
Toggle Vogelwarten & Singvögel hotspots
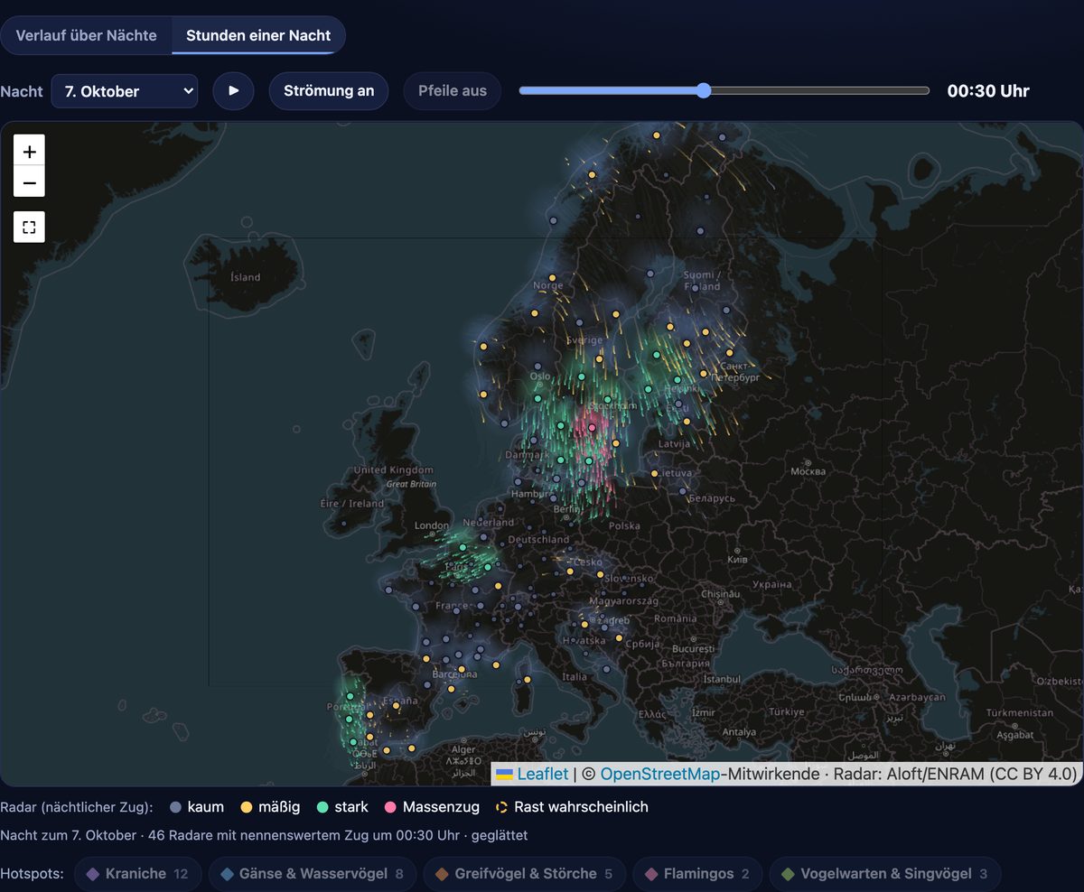(x=885, y=874)
